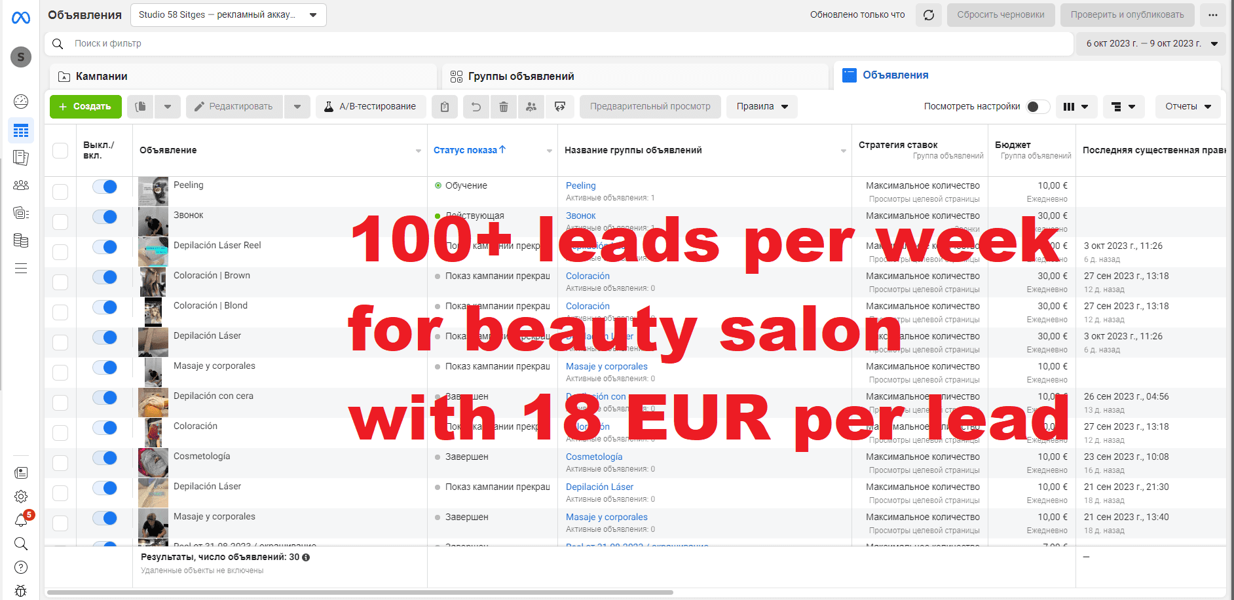Select the Объявления tab
This screenshot has width=1234, height=600.
1027,75
